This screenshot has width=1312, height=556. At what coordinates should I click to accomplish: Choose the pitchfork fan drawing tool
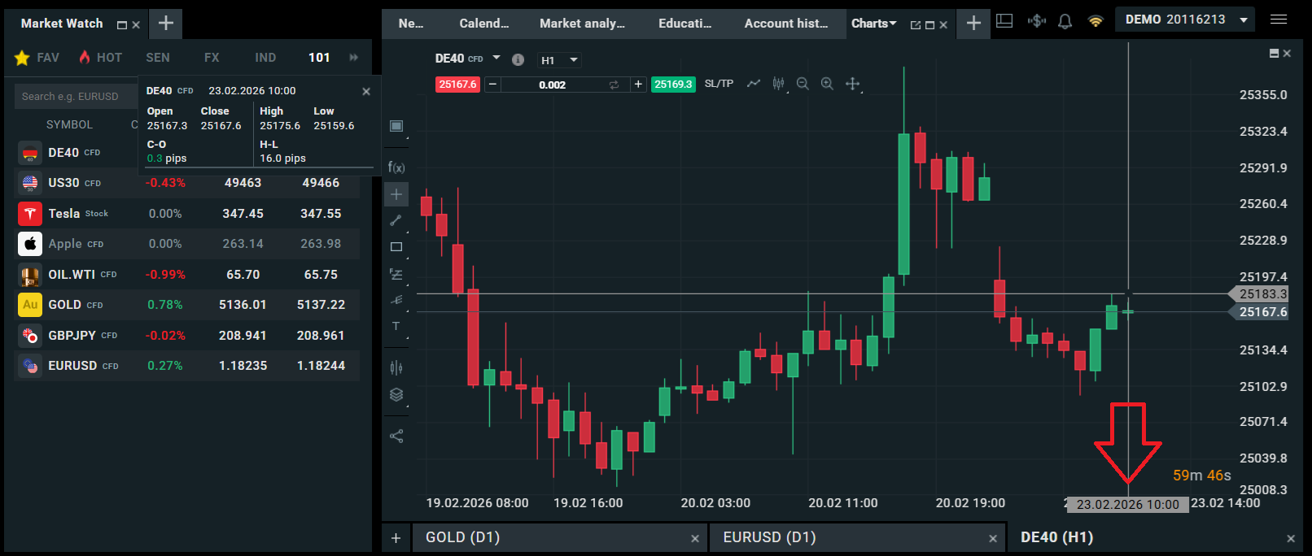tap(396, 300)
